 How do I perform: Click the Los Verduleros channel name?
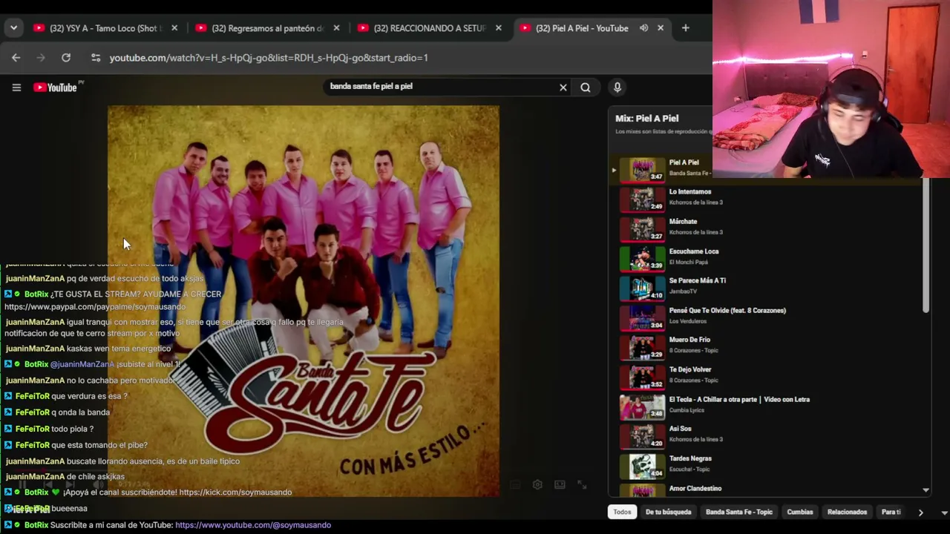tap(688, 321)
